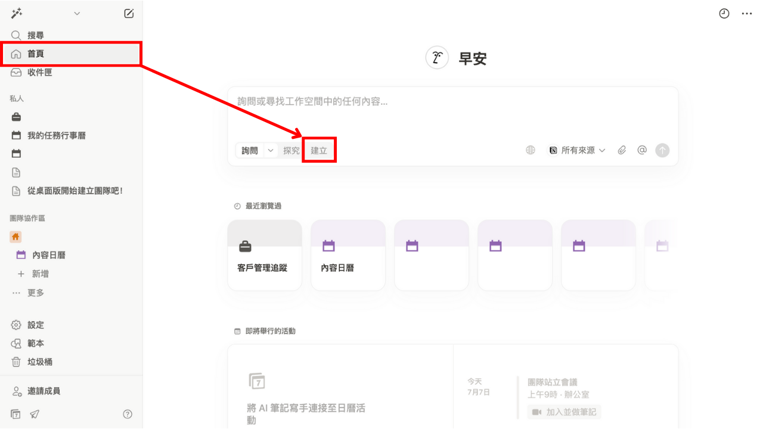Click the calendar icon beside 即將舉行的活動
The height and width of the screenshot is (429, 763).
pyautogui.click(x=237, y=331)
